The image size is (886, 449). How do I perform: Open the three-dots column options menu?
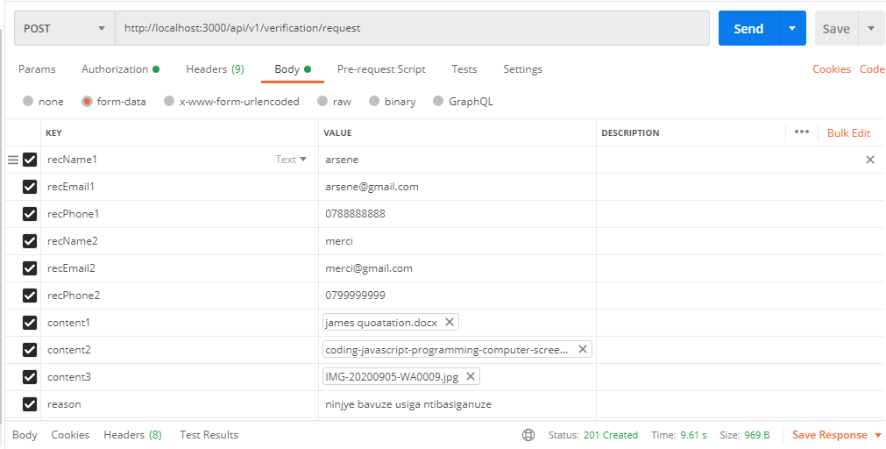pos(802,132)
